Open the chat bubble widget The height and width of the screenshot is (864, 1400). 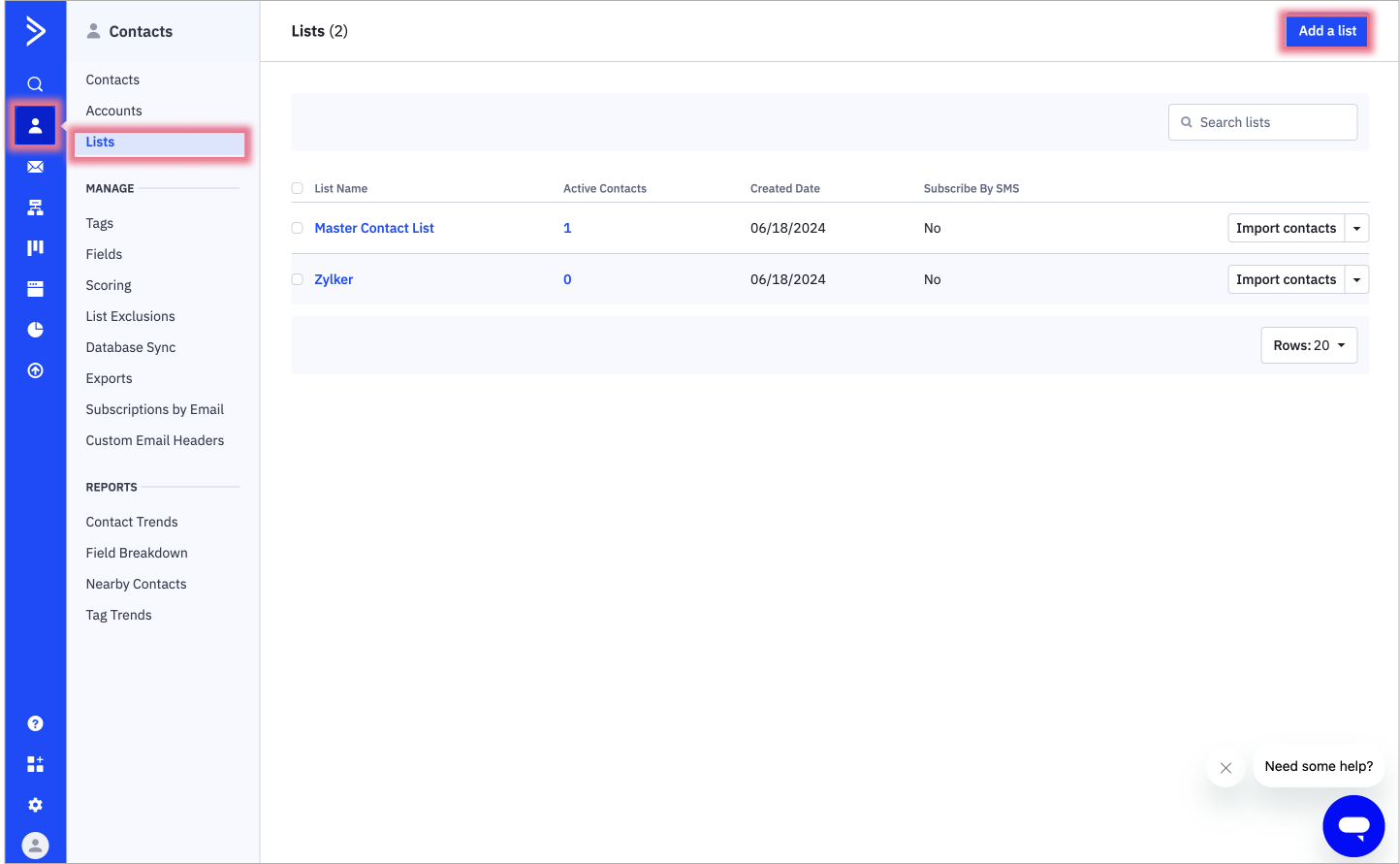tap(1353, 826)
